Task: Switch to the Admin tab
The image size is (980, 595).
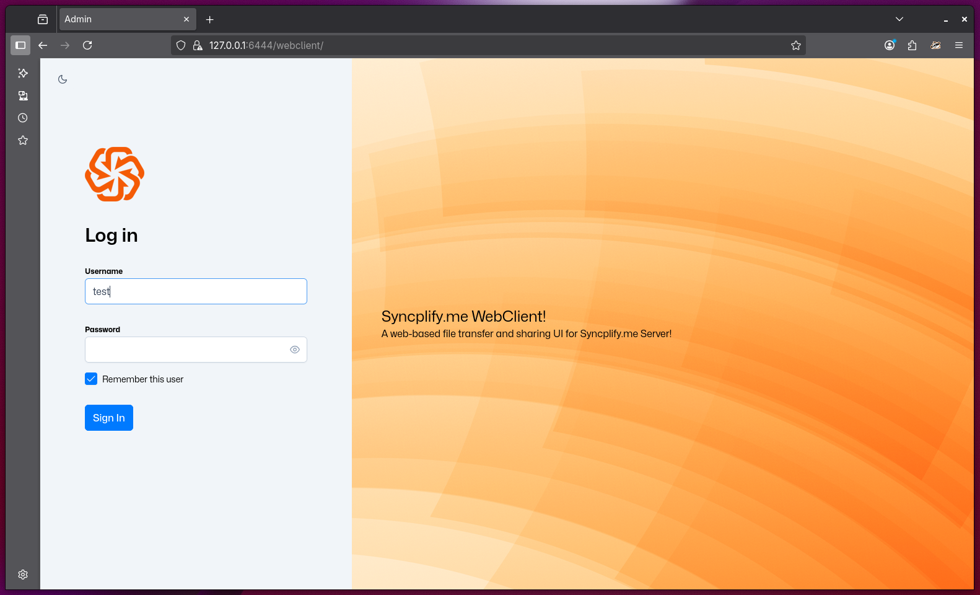Action: [x=128, y=19]
